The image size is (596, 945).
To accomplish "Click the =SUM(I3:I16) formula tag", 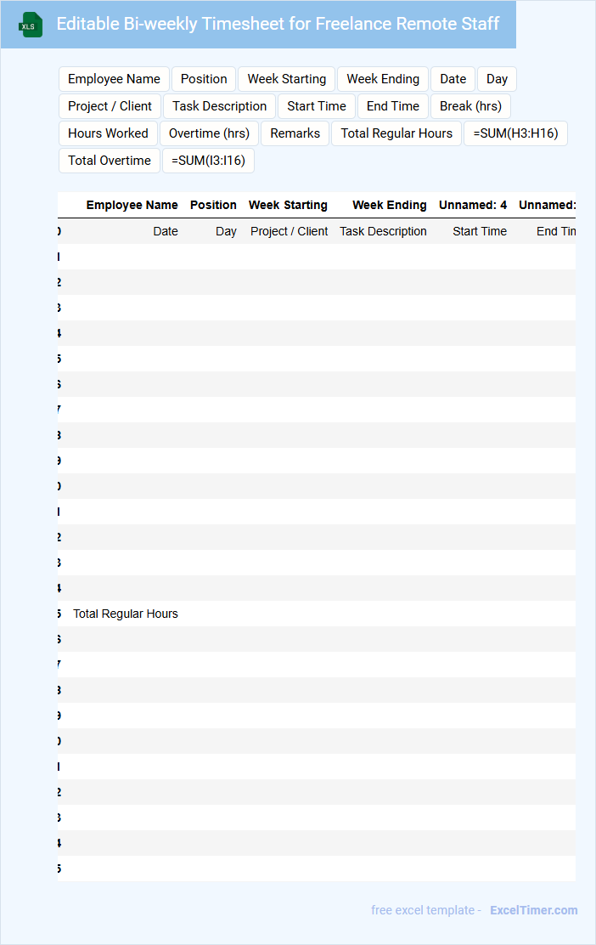I will (x=208, y=161).
